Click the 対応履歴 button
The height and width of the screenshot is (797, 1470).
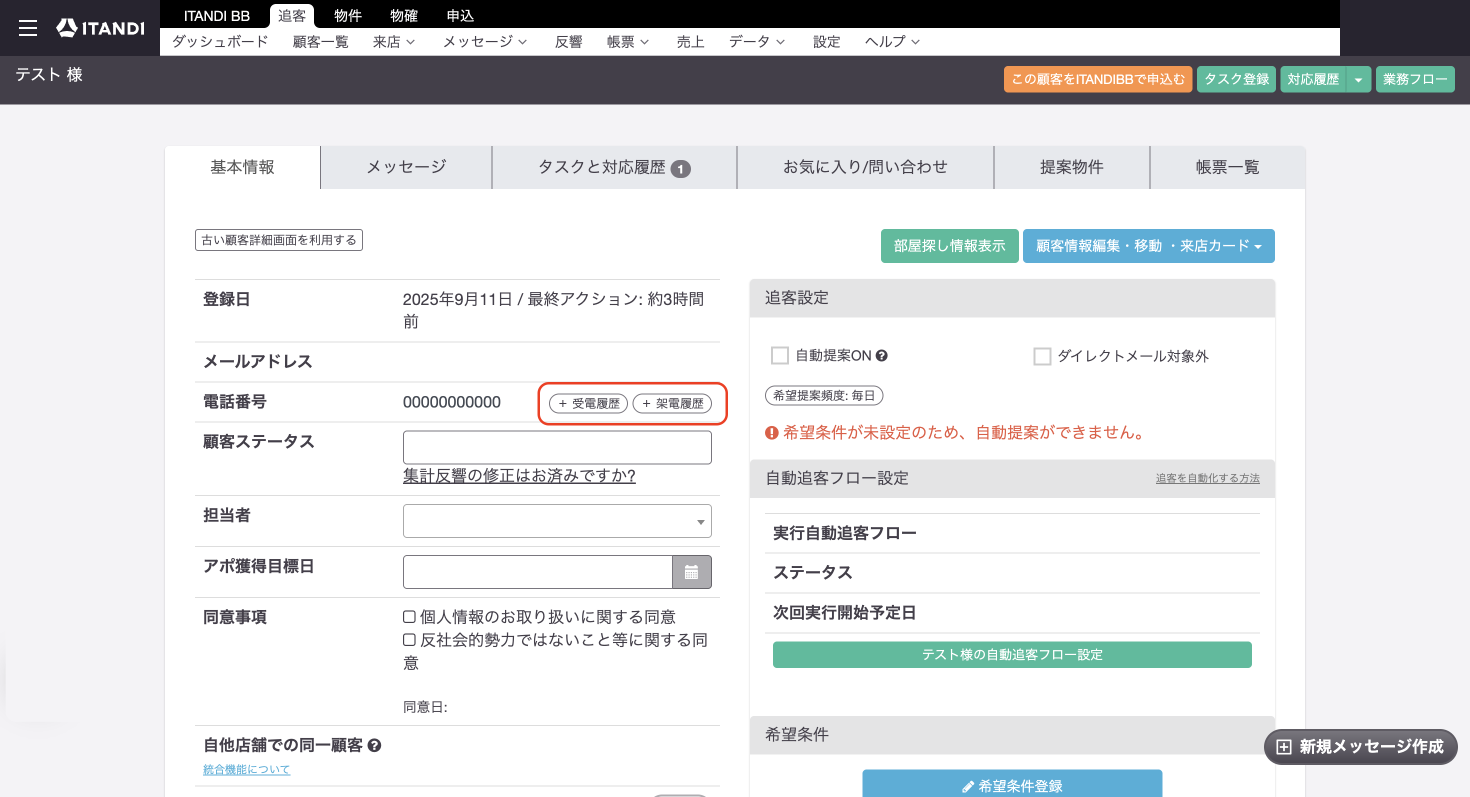coord(1312,79)
